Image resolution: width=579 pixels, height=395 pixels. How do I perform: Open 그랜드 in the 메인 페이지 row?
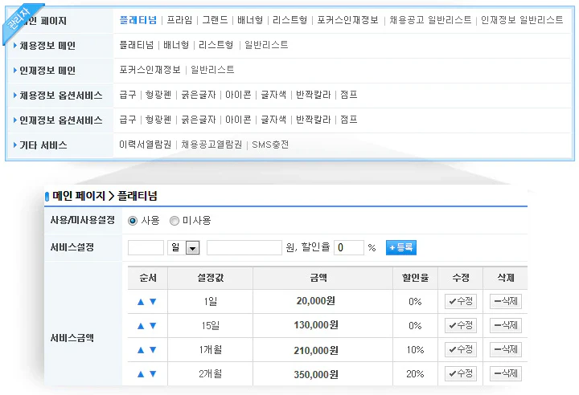[215, 20]
